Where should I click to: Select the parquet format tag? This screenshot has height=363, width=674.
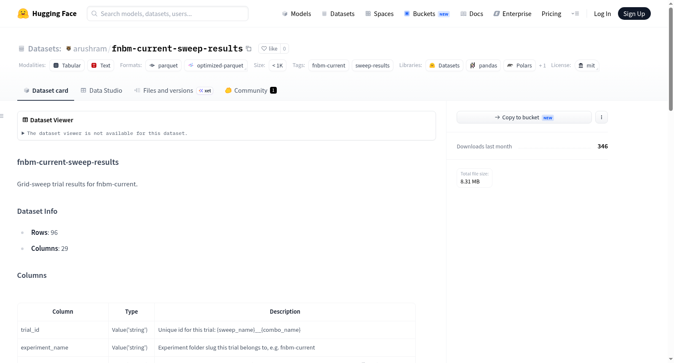pos(163,65)
